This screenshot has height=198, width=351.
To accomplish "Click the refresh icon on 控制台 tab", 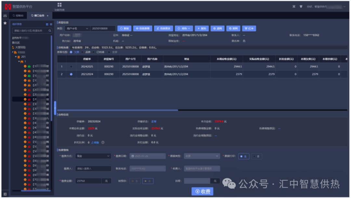I will tap(14, 16).
